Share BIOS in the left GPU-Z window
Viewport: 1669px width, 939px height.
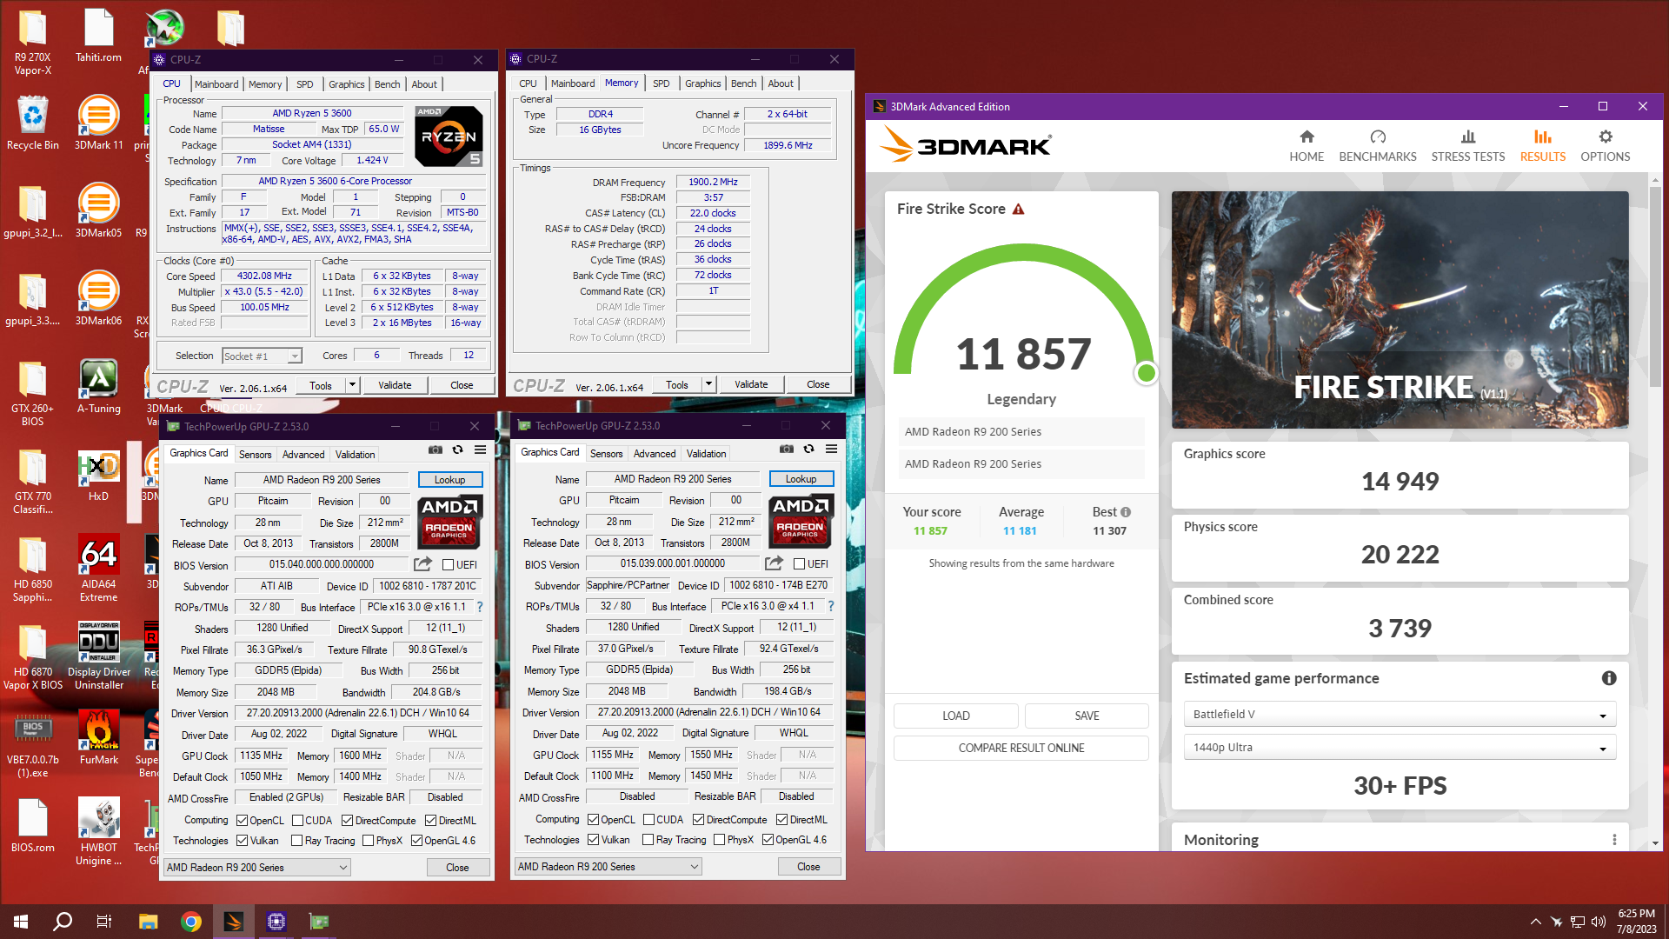tap(423, 564)
